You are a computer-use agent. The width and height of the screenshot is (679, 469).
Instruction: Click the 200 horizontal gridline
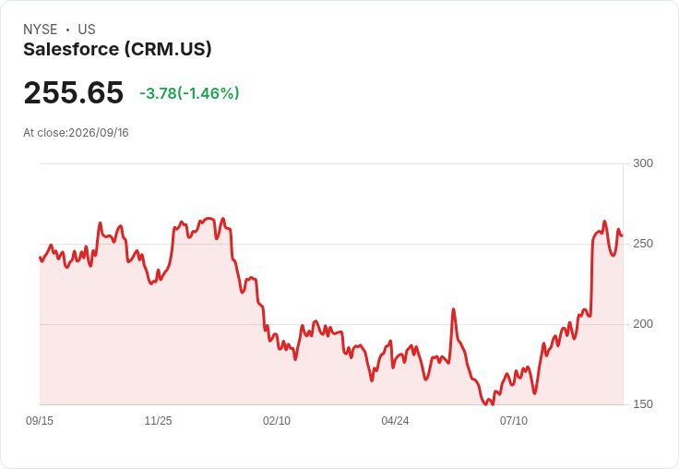click(331, 324)
